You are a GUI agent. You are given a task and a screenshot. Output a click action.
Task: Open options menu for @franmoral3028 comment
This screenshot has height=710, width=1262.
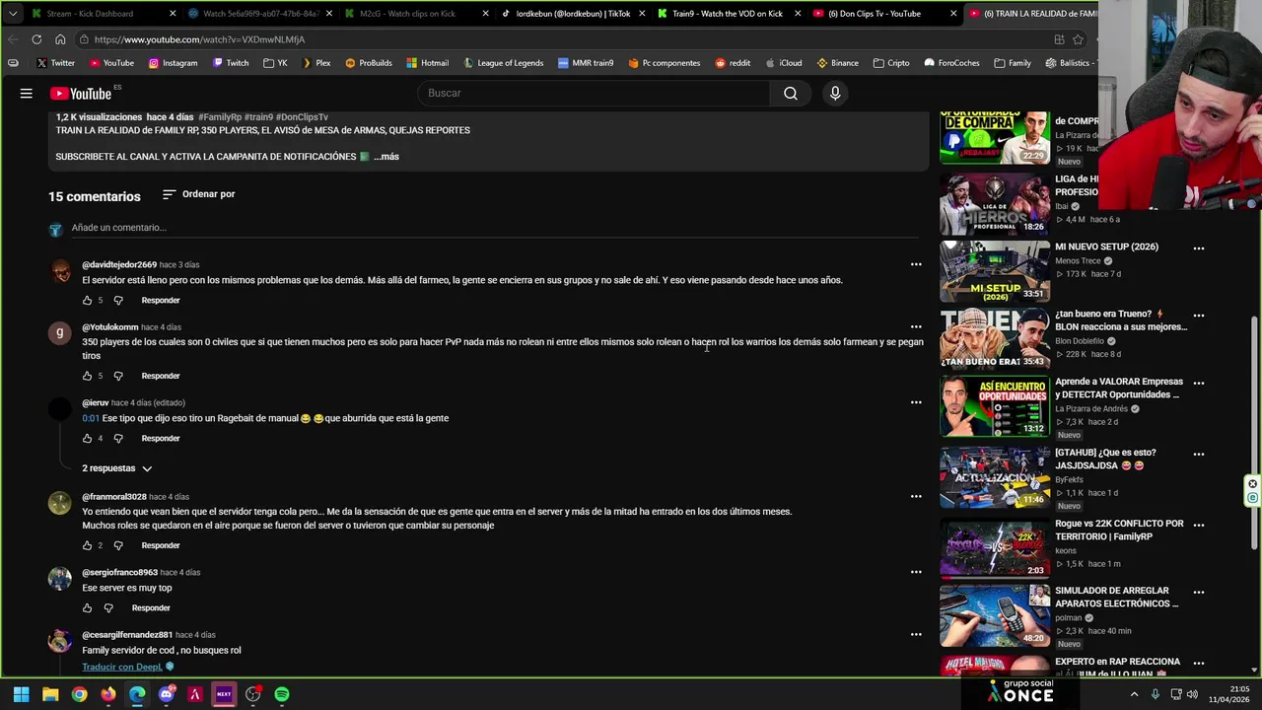916,496
